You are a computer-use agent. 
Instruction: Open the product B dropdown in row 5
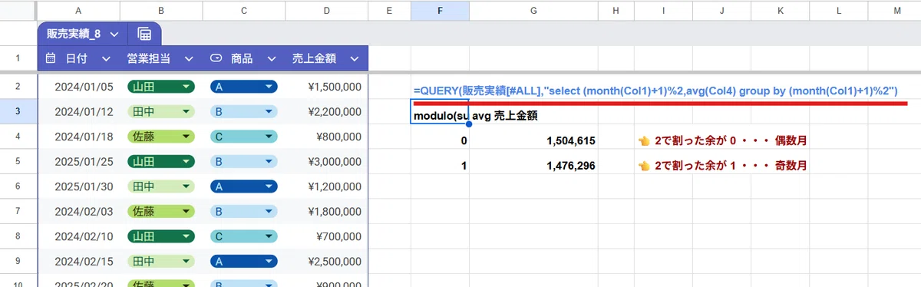[268, 161]
